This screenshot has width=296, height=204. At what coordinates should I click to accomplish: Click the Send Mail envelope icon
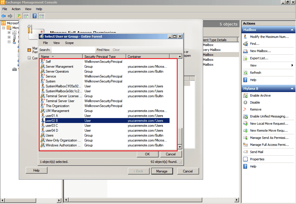point(245,152)
